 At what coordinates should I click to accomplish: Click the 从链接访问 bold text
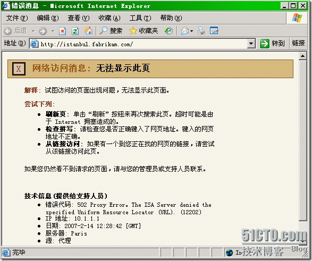click(x=63, y=144)
